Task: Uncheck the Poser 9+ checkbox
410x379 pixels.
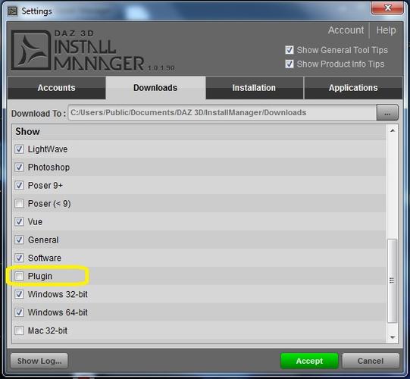Action: coord(19,185)
